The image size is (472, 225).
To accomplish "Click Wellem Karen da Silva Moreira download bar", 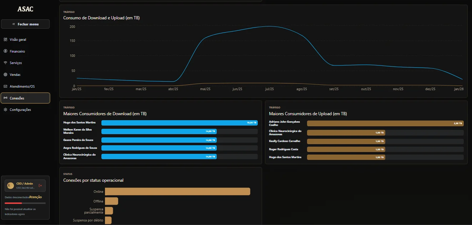I will point(159,131).
